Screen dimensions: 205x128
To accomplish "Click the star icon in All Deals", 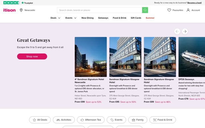I will pos(34,120).
